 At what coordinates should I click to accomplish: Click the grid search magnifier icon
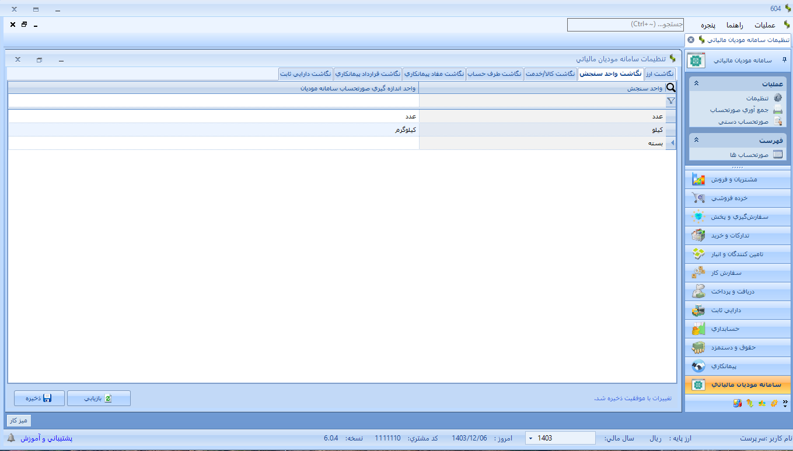(x=670, y=88)
